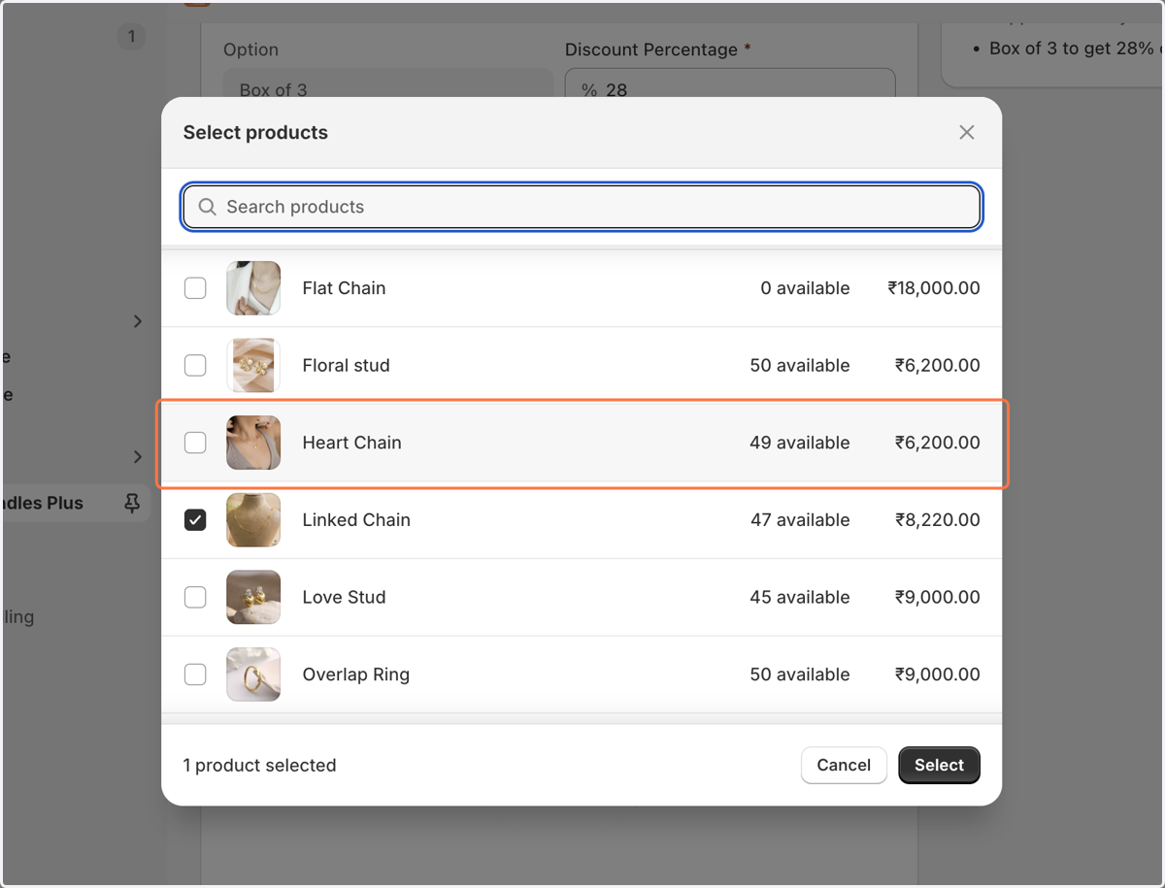
Task: Enable the Overlap Ring checkbox
Action: pos(195,674)
